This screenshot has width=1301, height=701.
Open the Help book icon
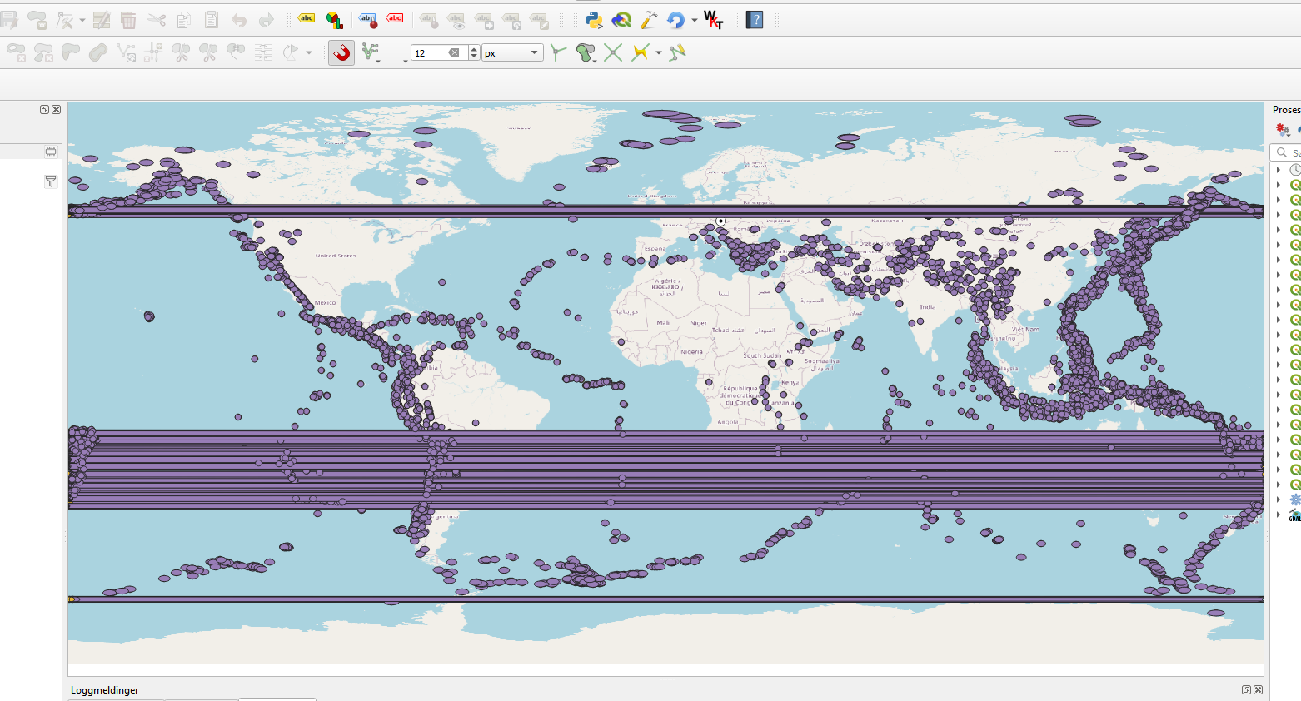(x=755, y=20)
